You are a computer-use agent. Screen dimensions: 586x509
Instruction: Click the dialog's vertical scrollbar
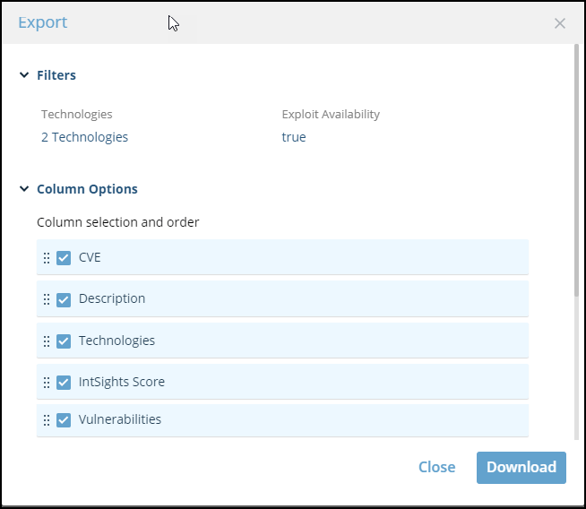(x=576, y=170)
